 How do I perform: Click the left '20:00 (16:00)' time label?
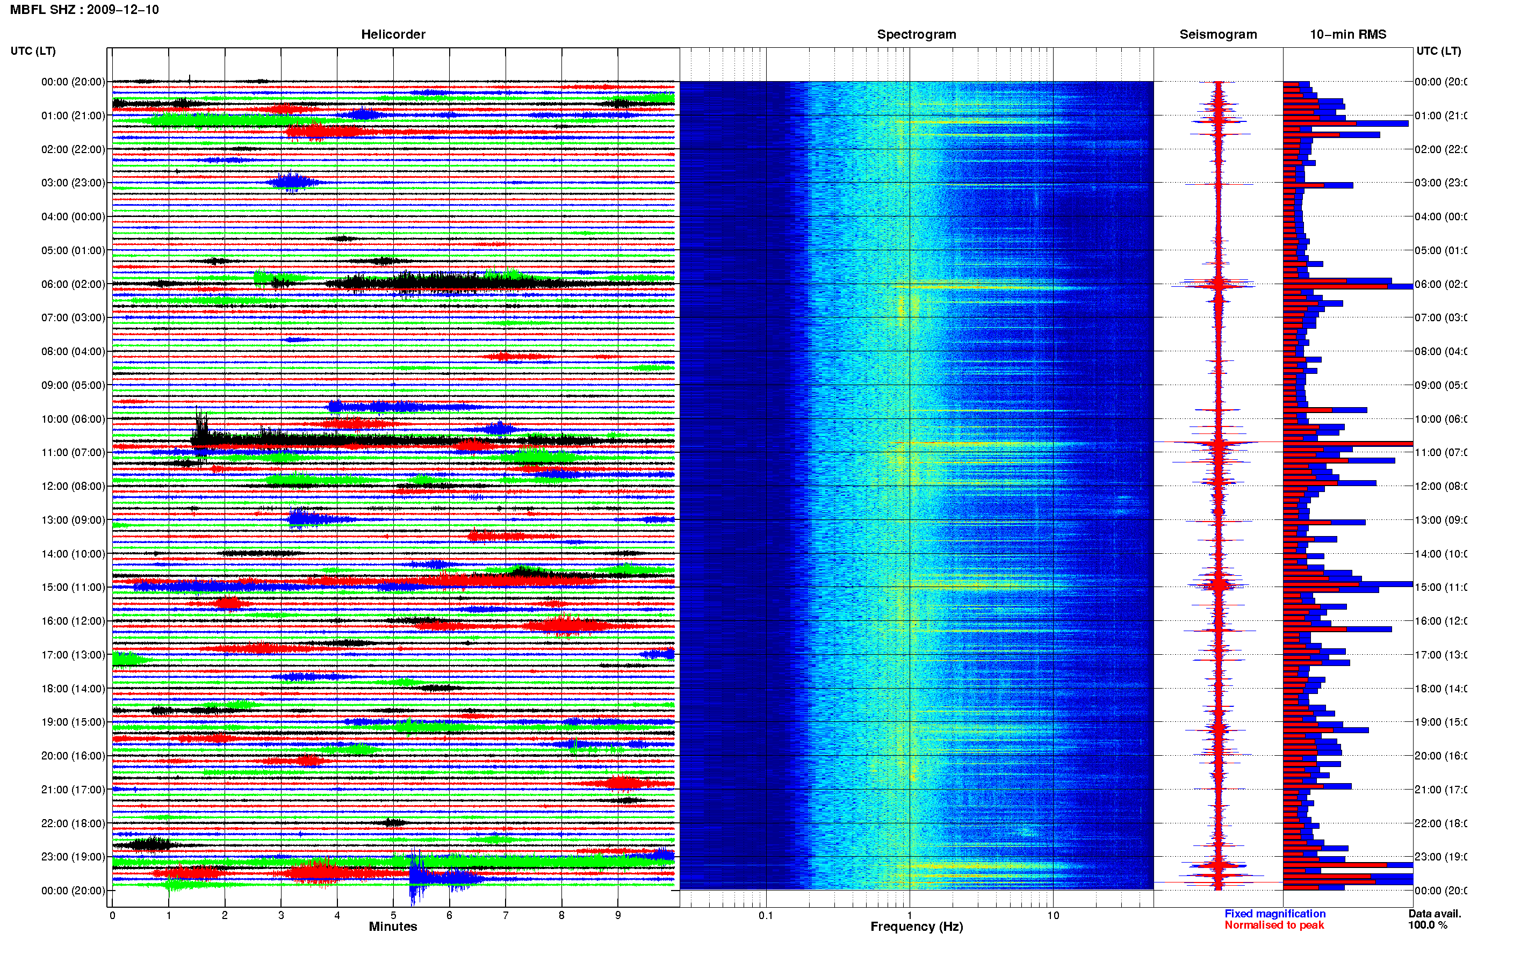[x=73, y=755]
